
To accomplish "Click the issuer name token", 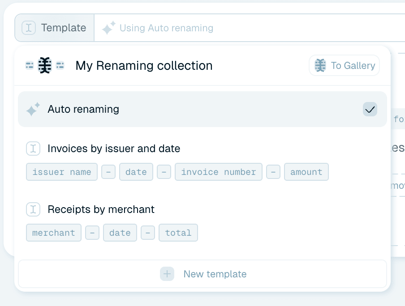I will coord(62,172).
